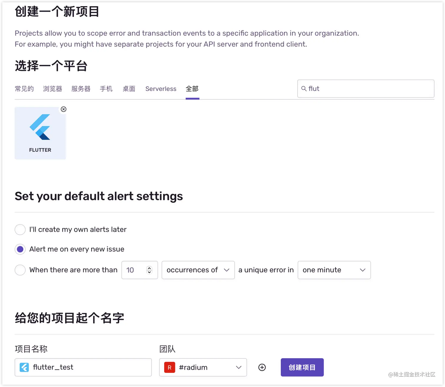Click the 给您的项目起个名字 heading

(69, 318)
